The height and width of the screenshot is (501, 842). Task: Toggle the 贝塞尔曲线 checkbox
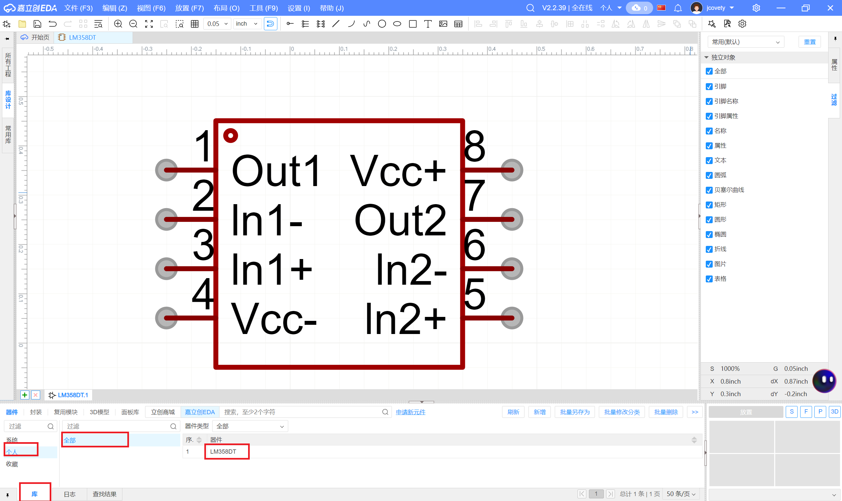click(x=709, y=190)
